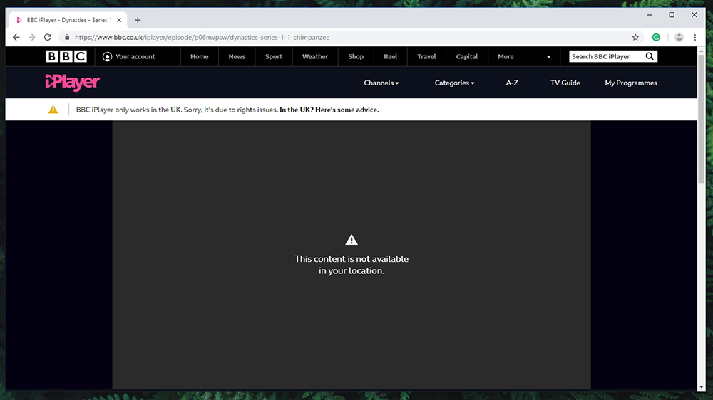
Task: Open the Reel link
Action: [x=390, y=56]
